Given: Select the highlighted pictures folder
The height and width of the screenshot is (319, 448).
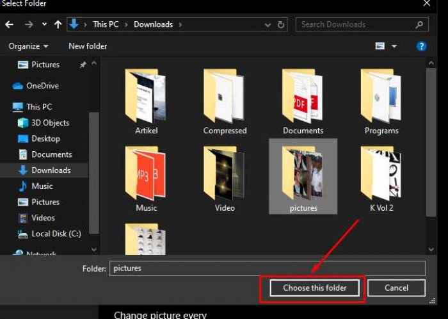Looking at the screenshot, I should tap(303, 177).
